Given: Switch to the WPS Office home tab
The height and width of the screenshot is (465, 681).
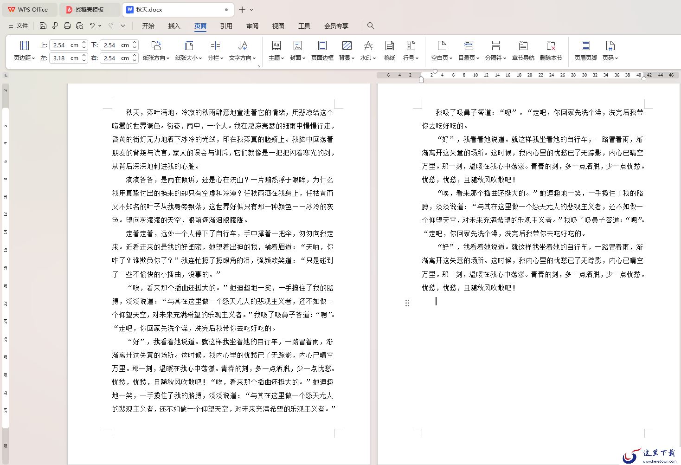Looking at the screenshot, I should point(29,9).
